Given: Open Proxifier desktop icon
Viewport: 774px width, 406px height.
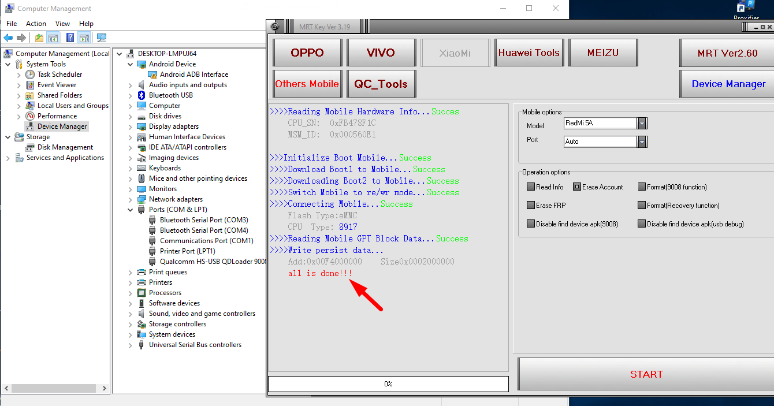Looking at the screenshot, I should tap(746, 10).
